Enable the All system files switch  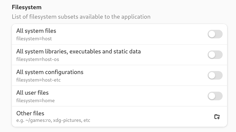click(x=215, y=34)
